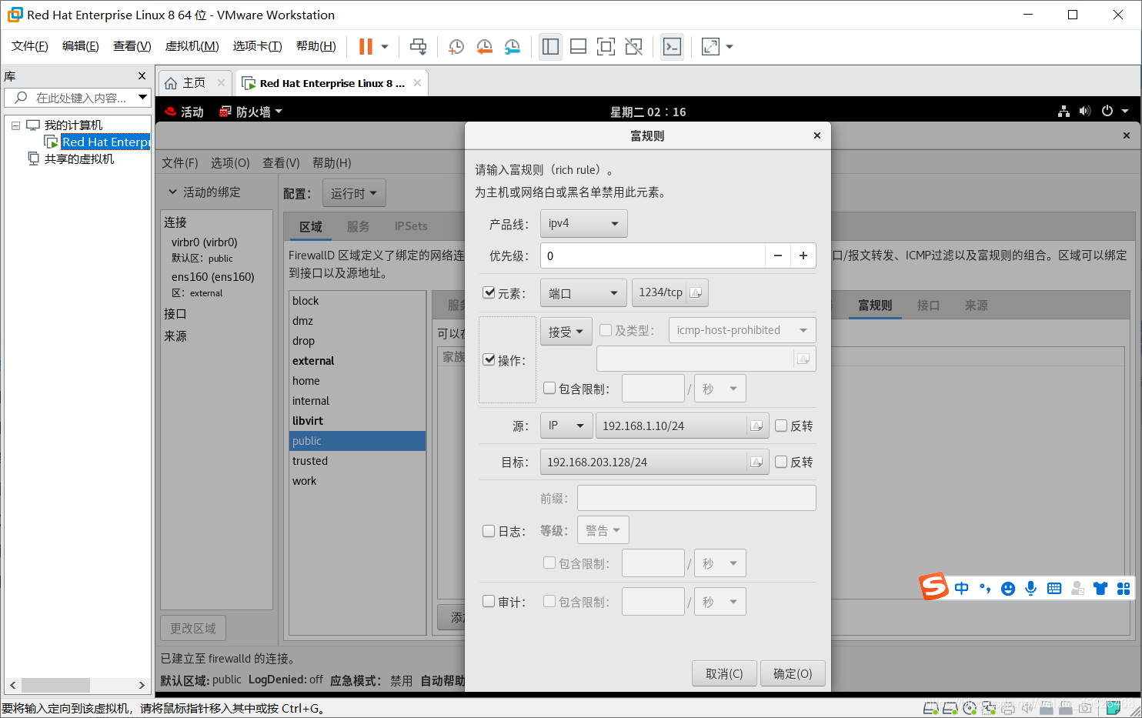The width and height of the screenshot is (1142, 718).
Task: Open the 虚拟机(M) menu
Action: tap(192, 46)
